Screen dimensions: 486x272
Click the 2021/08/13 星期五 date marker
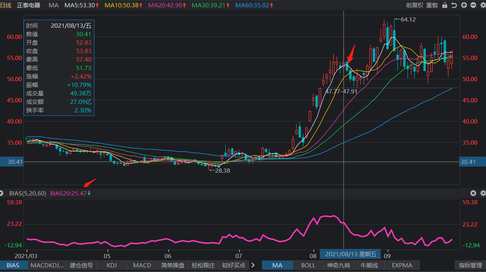click(351, 254)
